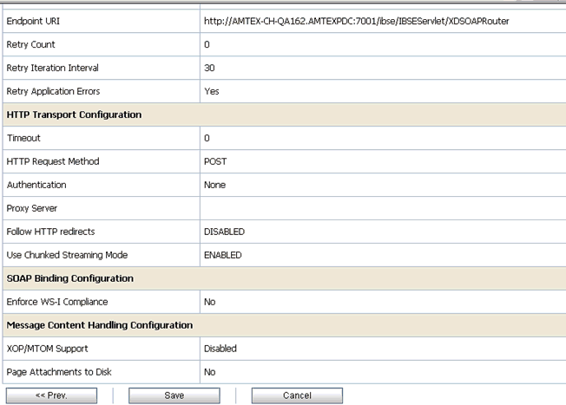This screenshot has height=405, width=566.
Task: Select the Page Attachments to Disk value No
Action: tap(210, 372)
